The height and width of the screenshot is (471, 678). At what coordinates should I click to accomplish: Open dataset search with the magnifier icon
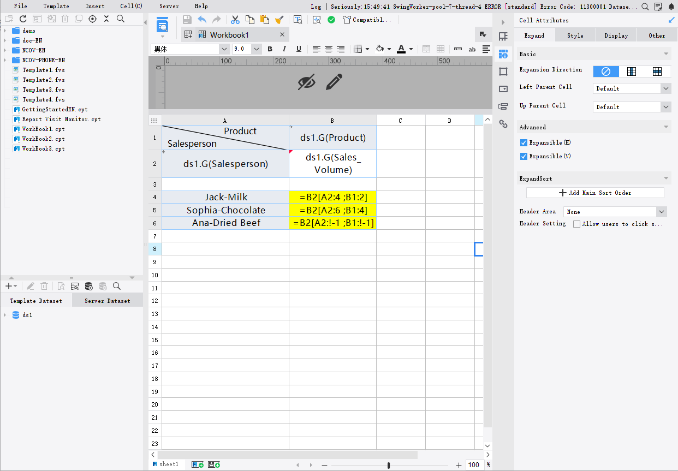[116, 286]
